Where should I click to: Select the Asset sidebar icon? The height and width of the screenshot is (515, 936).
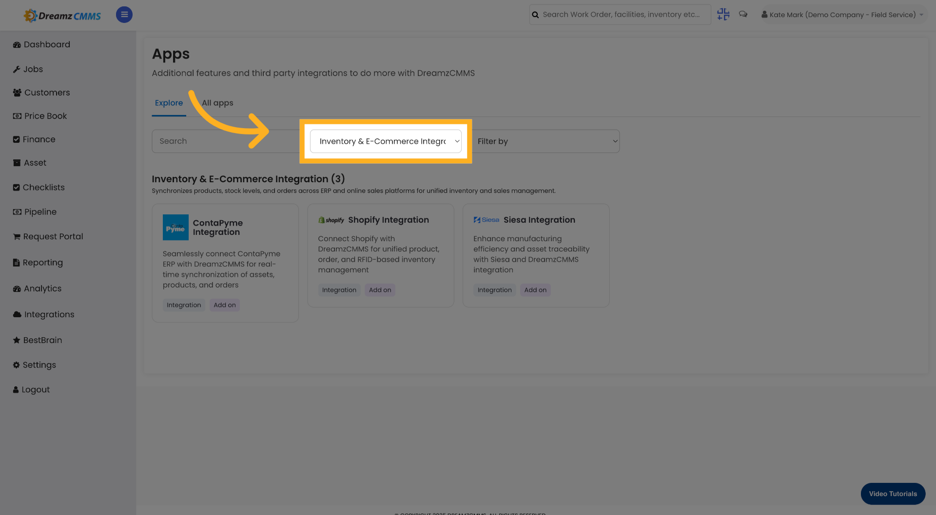tap(17, 162)
